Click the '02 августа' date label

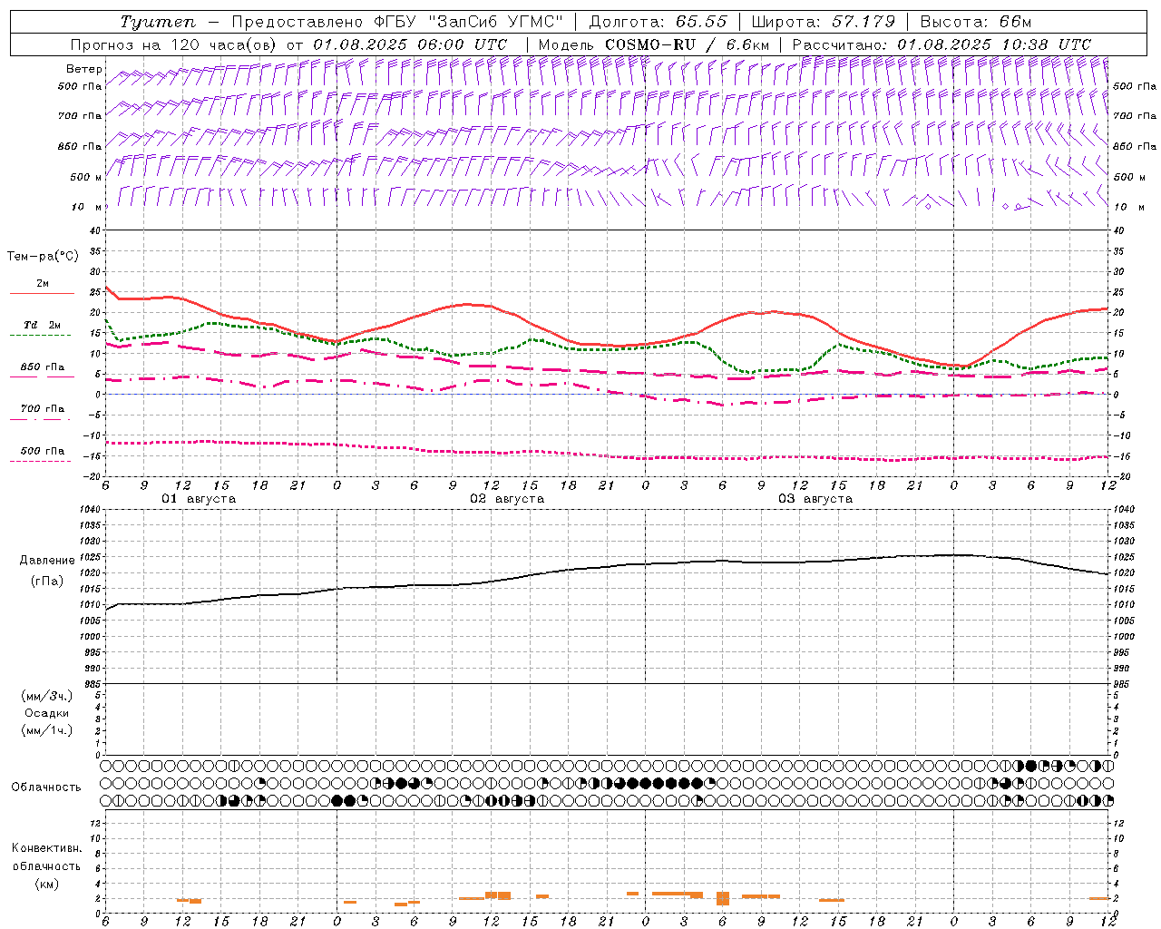[507, 499]
